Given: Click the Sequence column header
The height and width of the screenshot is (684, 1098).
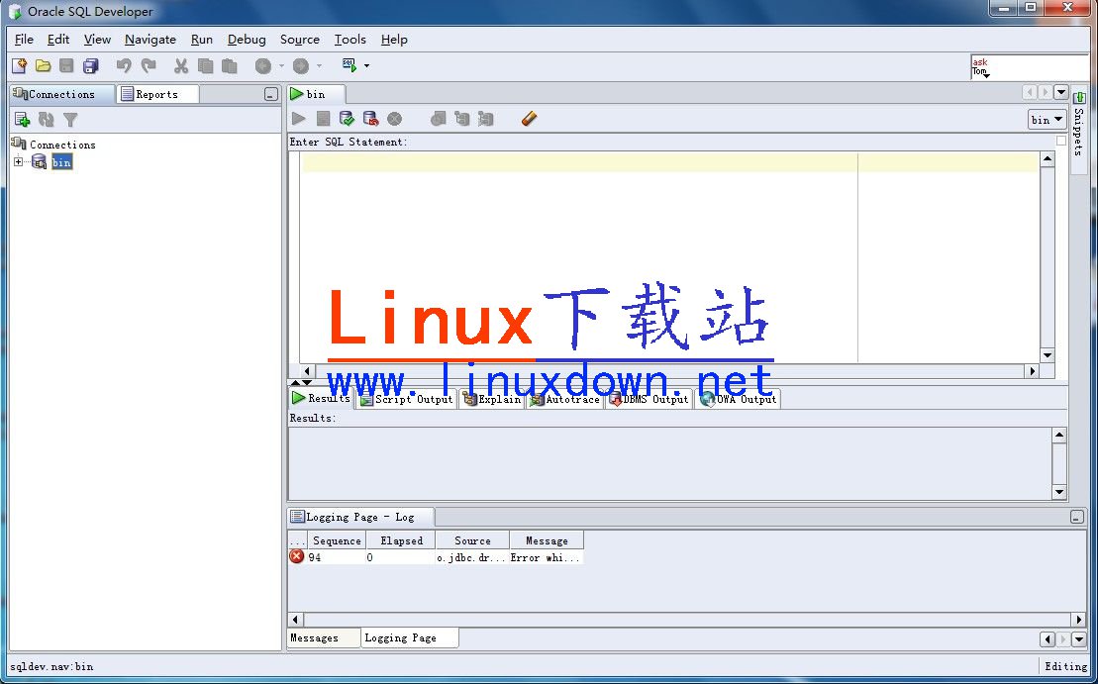Looking at the screenshot, I should pyautogui.click(x=337, y=540).
